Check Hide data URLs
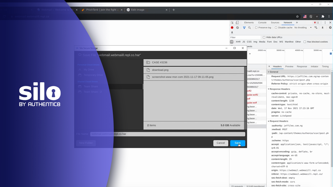 [x=264, y=37]
